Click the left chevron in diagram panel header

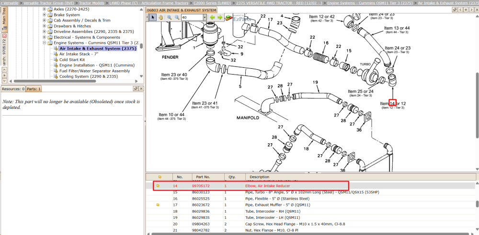(460, 10)
